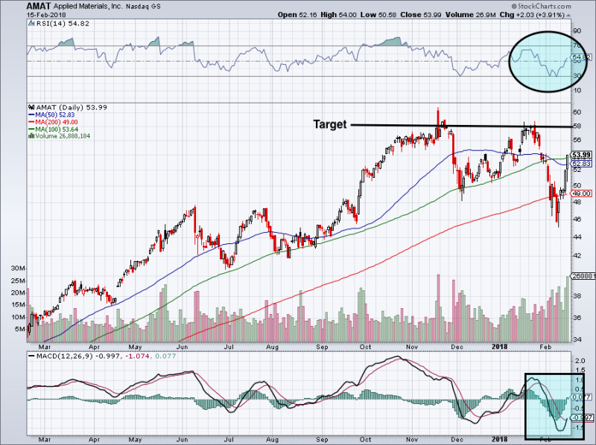
Task: Click the blue line icon for MA(50)
Action: point(31,114)
